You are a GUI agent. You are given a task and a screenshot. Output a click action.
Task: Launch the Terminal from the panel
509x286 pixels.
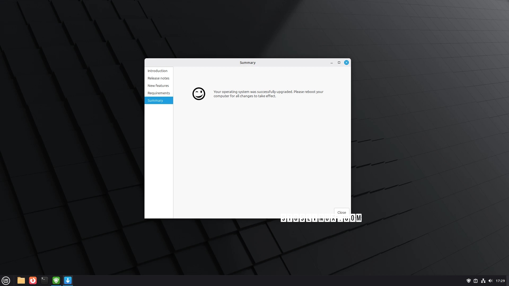coord(45,280)
